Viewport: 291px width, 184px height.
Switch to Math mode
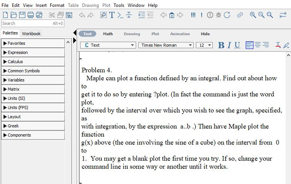coord(108,34)
